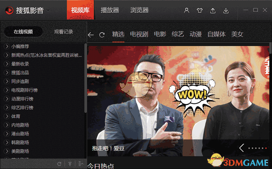Select the first carousel dot
This screenshot has height=169, width=272.
(x=249, y=148)
